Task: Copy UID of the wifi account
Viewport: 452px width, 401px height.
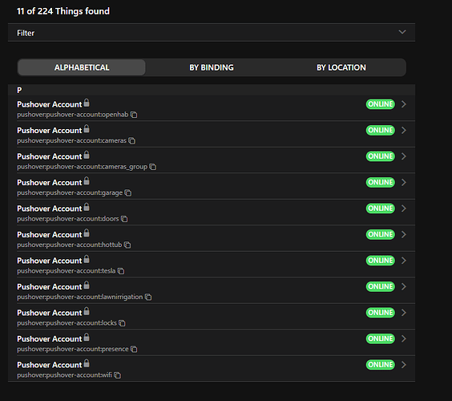Action: (x=117, y=375)
